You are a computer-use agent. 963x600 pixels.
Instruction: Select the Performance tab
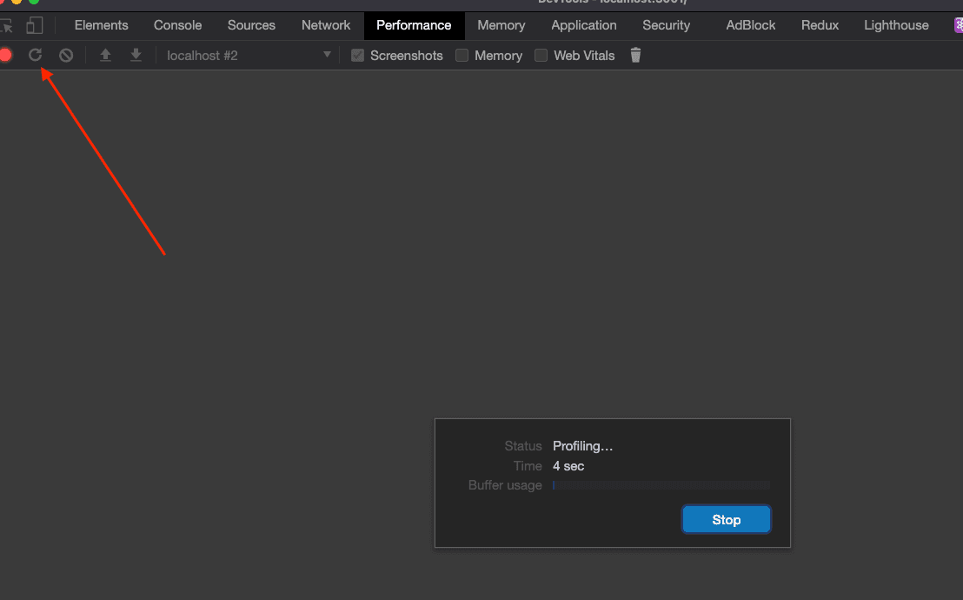414,25
